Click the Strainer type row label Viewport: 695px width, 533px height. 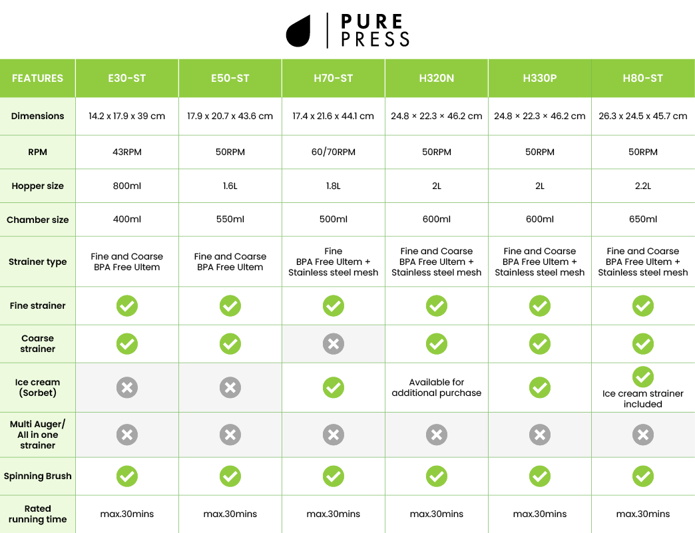(x=38, y=262)
